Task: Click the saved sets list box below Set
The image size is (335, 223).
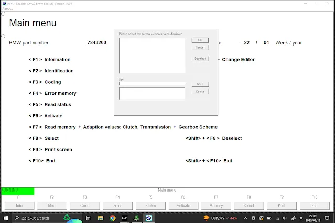Action: (152, 94)
